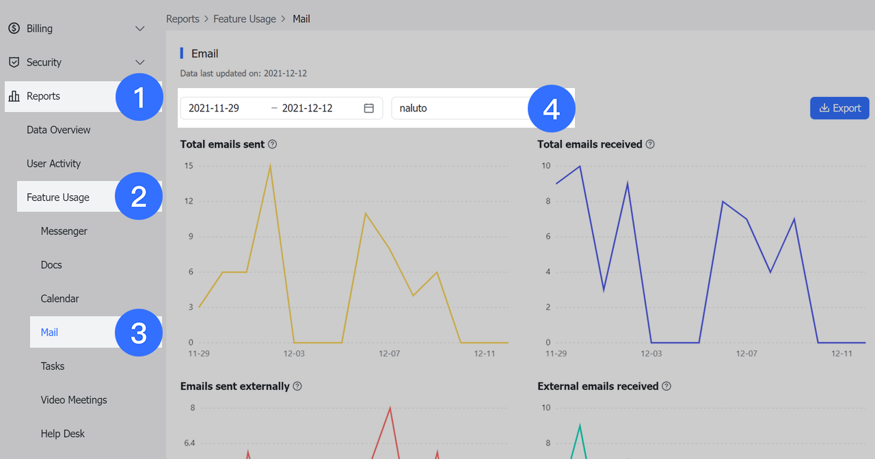Screen dimensions: 875x459
Task: Select Video Meetings feature usage
Action: pyautogui.click(x=74, y=400)
